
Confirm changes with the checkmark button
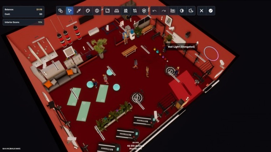[x=211, y=11]
